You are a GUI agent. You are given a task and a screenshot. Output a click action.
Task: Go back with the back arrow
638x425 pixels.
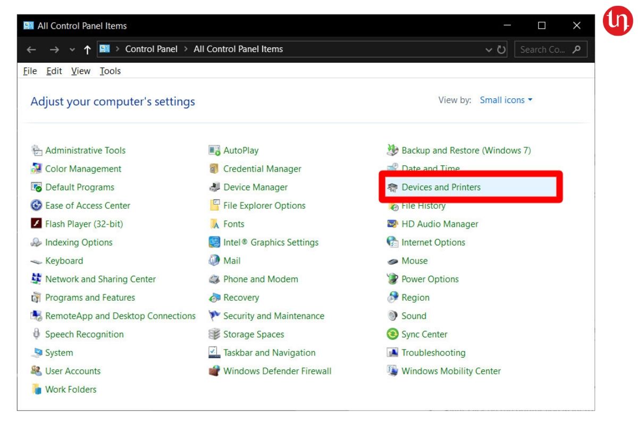[x=31, y=49]
